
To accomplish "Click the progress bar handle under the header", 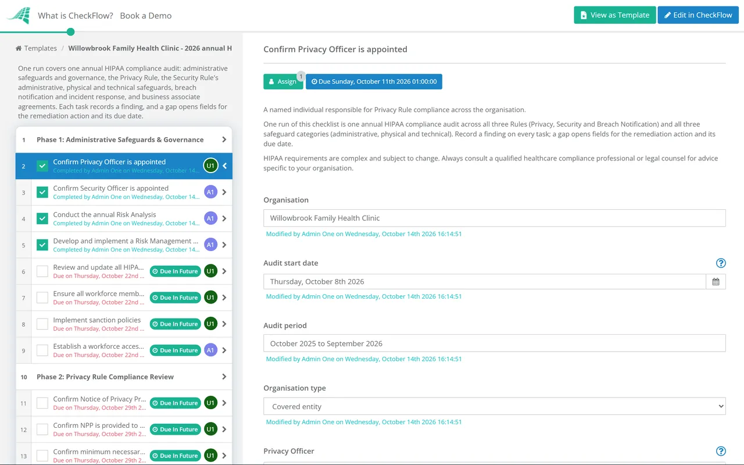I will coord(71,32).
